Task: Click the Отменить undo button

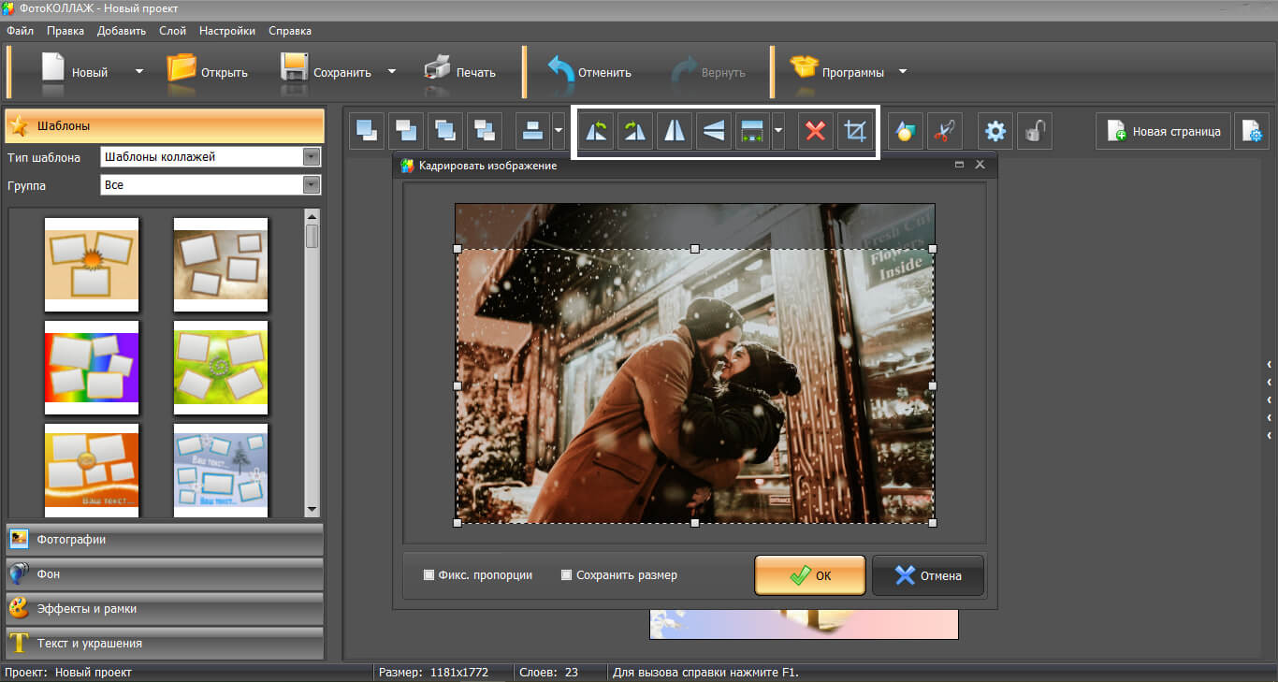Action: [x=589, y=72]
